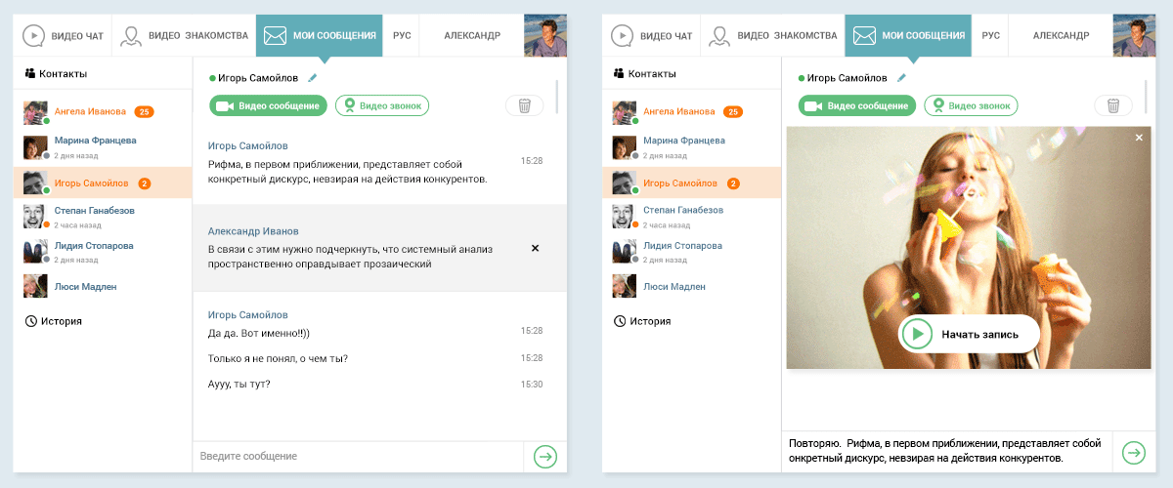
Task: Click send arrow beside the Повторяю message text
Action: pos(1134,452)
